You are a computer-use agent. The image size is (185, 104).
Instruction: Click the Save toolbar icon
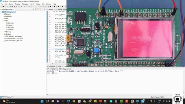point(5,7)
